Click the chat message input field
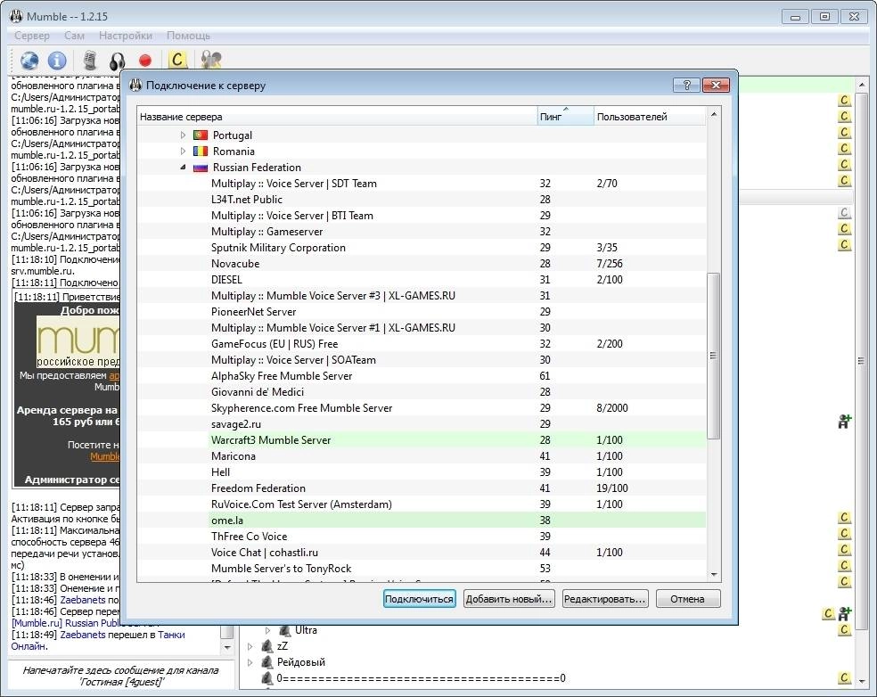The height and width of the screenshot is (697, 877). [121, 676]
